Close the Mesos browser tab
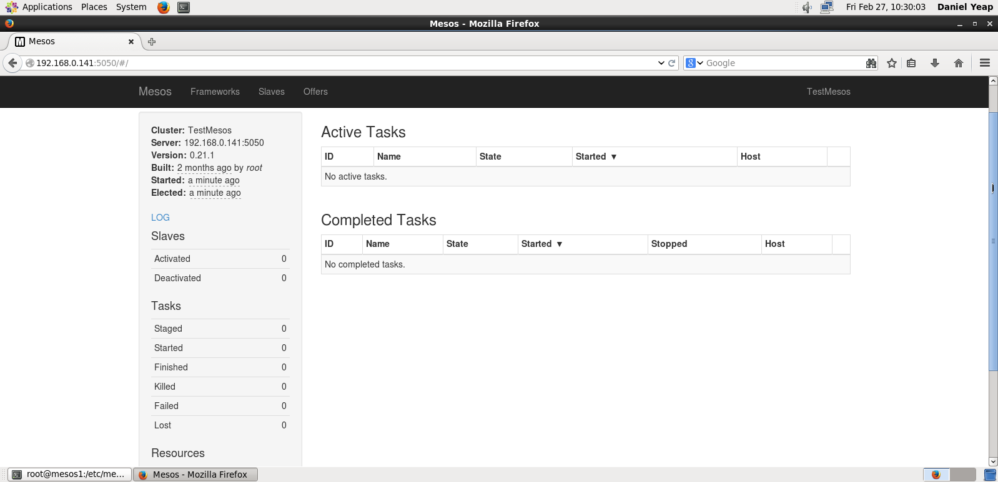 pos(131,42)
